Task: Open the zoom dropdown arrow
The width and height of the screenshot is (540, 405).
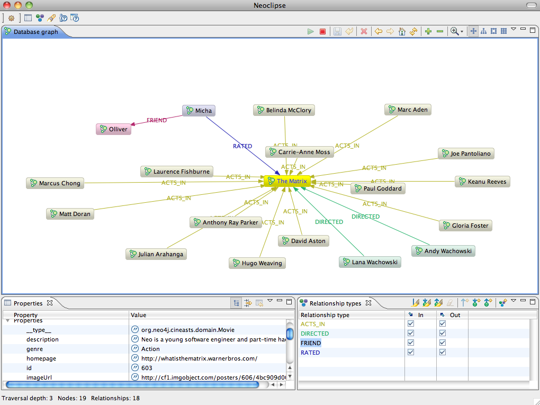Action: point(462,32)
